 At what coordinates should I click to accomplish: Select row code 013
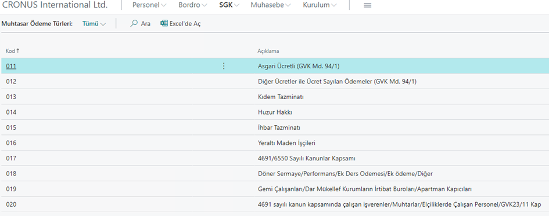tap(11, 97)
